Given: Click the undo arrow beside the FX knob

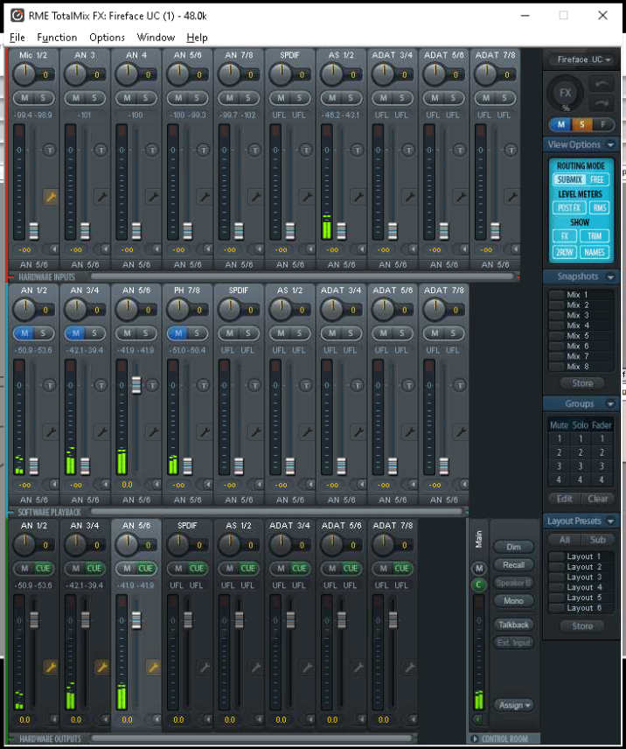Looking at the screenshot, I should (x=602, y=85).
